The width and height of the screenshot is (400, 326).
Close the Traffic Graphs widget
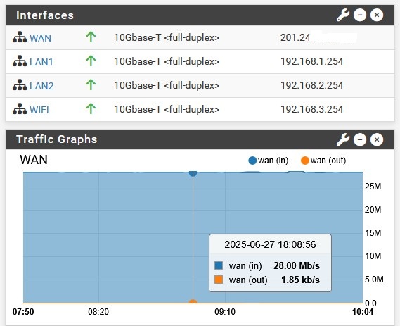[377, 139]
